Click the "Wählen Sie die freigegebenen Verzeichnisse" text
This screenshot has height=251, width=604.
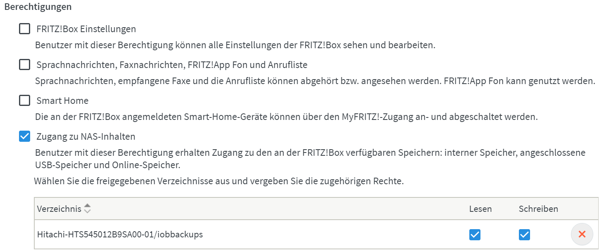(x=219, y=181)
